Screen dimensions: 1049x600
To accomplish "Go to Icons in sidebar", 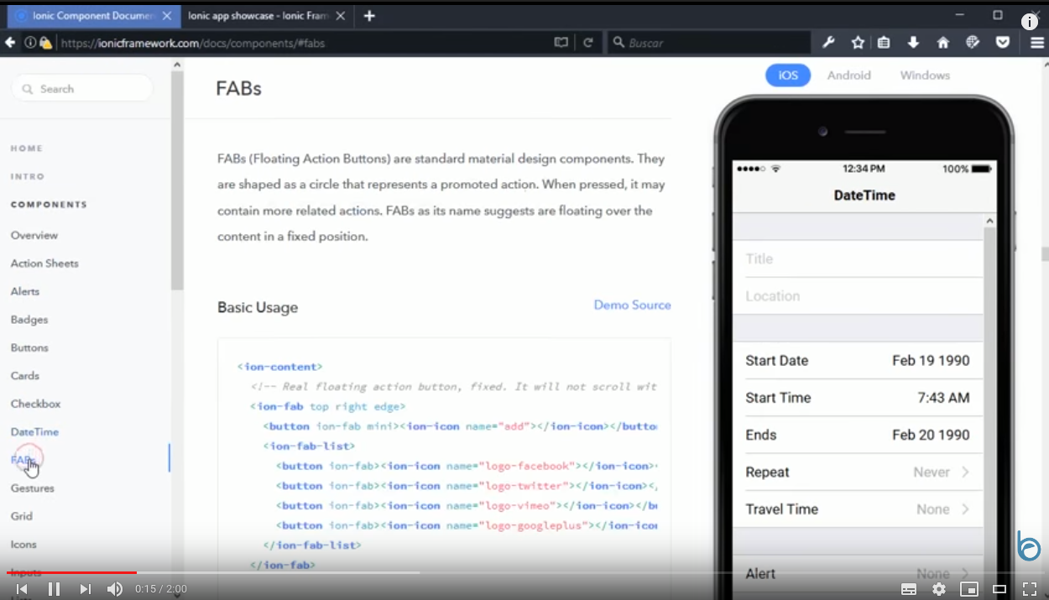I will pyautogui.click(x=23, y=545).
